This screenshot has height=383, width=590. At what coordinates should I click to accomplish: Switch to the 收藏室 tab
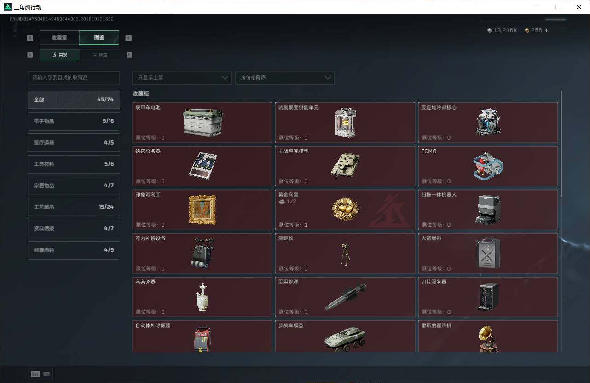59,38
